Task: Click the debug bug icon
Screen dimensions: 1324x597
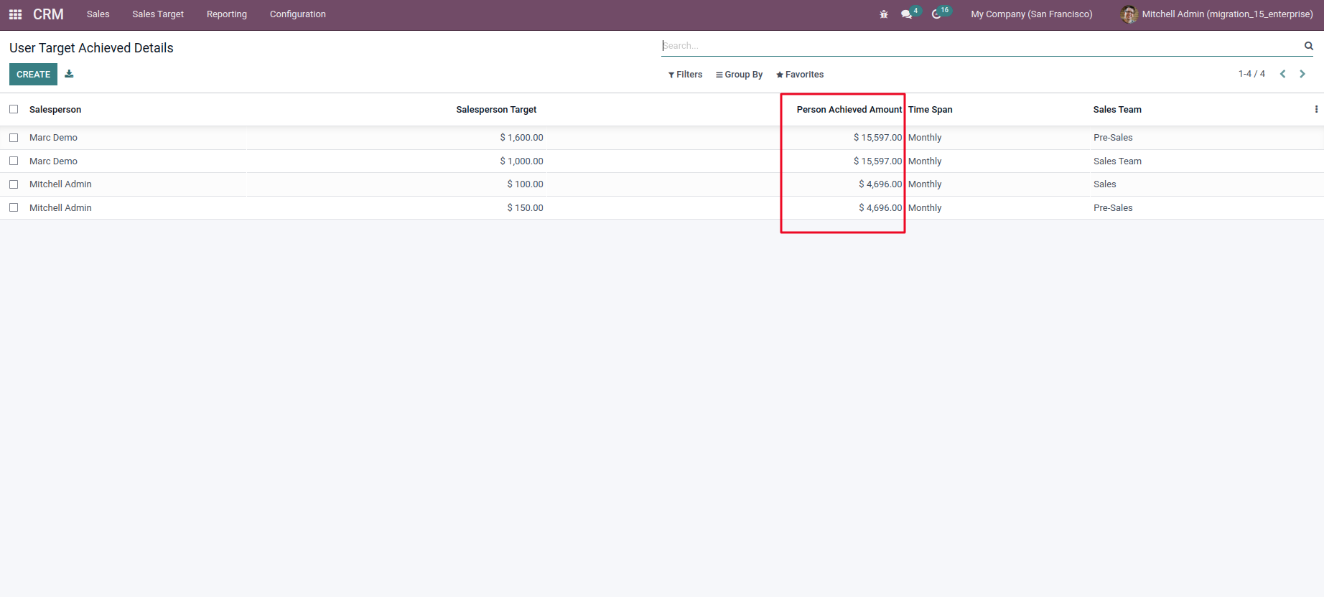Action: 884,14
